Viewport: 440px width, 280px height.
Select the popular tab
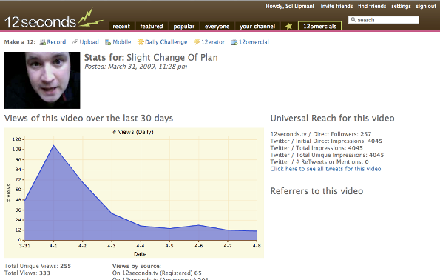(184, 26)
